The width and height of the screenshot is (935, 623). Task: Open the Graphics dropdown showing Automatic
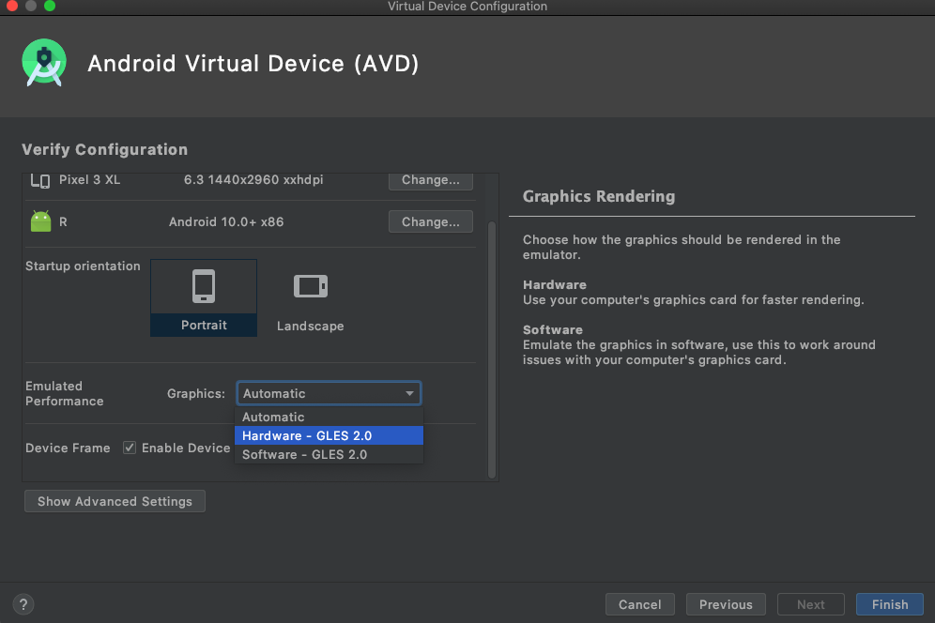(x=329, y=393)
